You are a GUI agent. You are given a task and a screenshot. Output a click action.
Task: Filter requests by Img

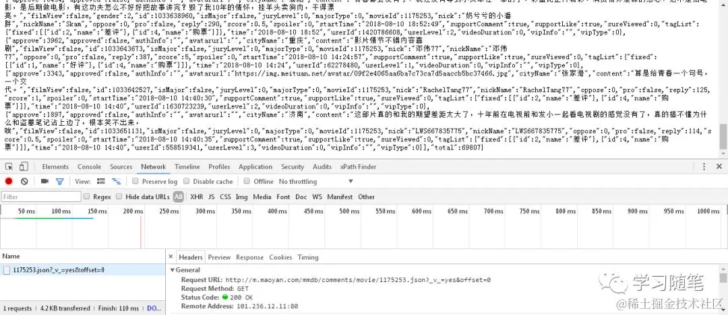click(241, 197)
